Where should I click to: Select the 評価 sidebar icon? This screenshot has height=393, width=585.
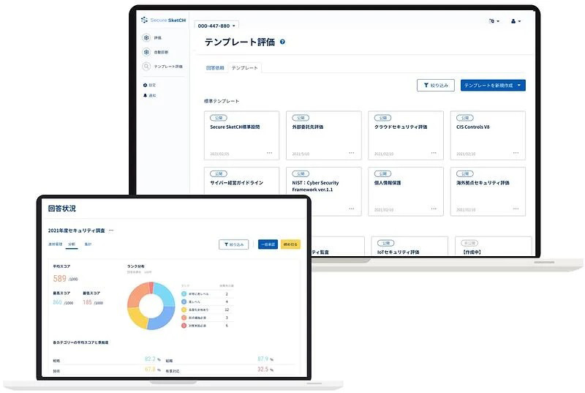click(x=146, y=38)
